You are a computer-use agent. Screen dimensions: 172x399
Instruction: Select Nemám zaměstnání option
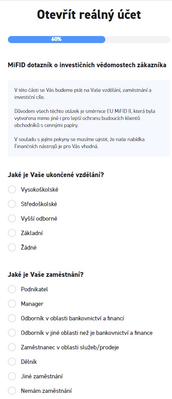pyautogui.click(x=12, y=391)
